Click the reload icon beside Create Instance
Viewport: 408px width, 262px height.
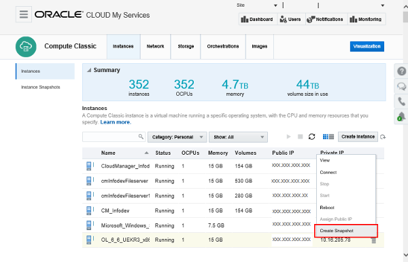tap(383, 137)
